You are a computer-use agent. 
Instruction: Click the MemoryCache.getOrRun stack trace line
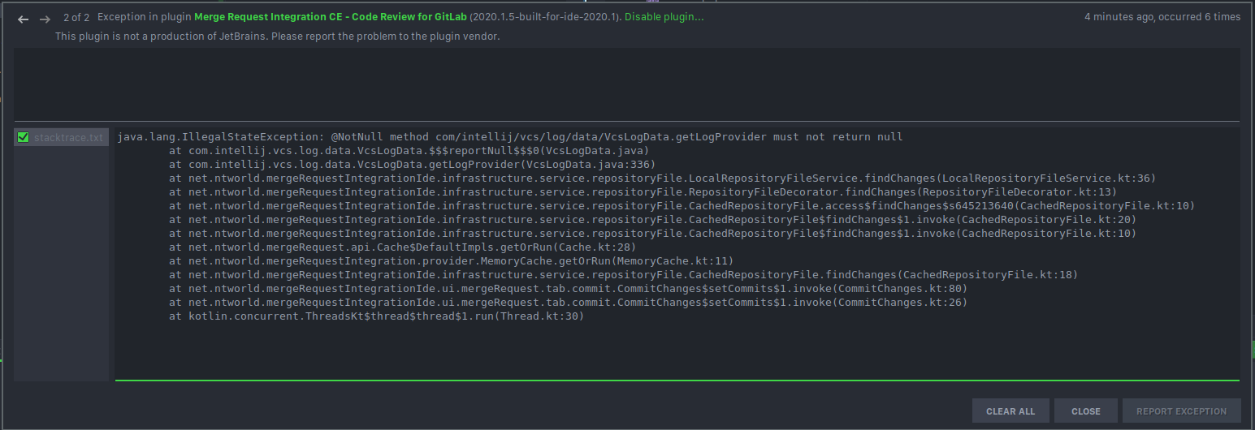coord(451,261)
